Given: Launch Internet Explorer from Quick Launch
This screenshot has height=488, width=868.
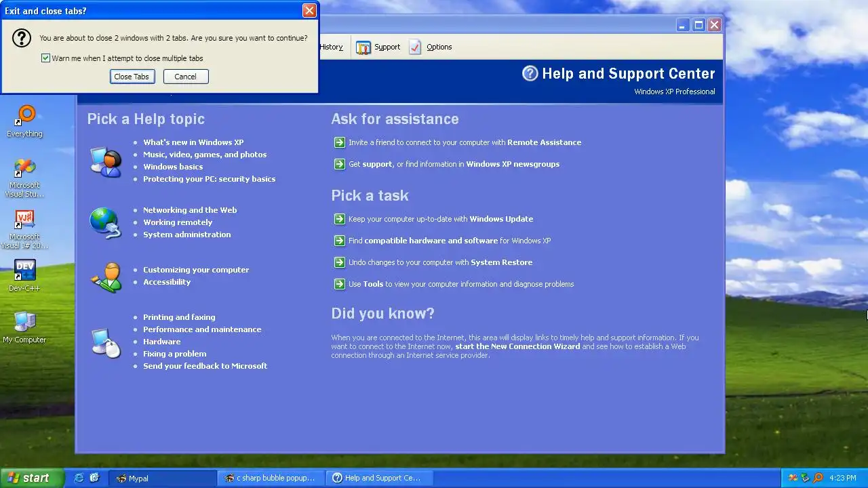Looking at the screenshot, I should [x=79, y=478].
